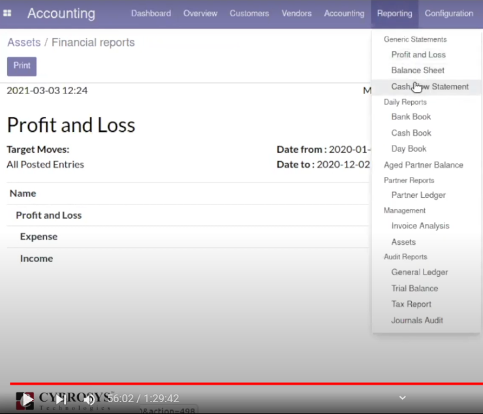Viewport: 483px width, 414px height.
Task: Click the Name column header
Action: [23, 193]
